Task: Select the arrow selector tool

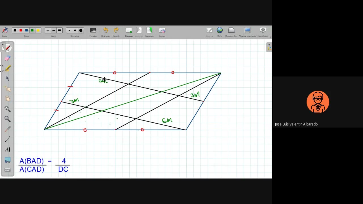Action: [8, 78]
